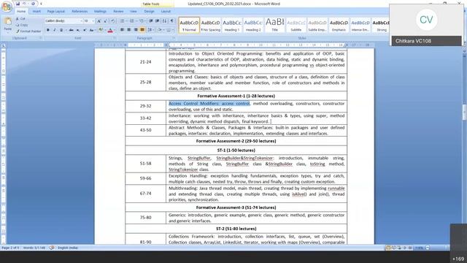Open the Insert ribbon tab

coord(37,12)
